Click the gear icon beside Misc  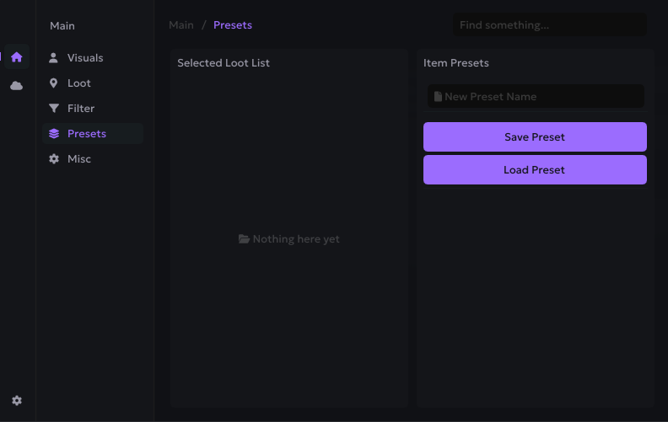[x=54, y=159]
